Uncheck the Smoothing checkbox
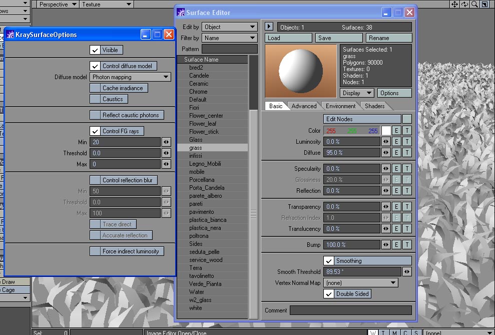Image resolution: width=495 pixels, height=335 pixels. (x=329, y=261)
